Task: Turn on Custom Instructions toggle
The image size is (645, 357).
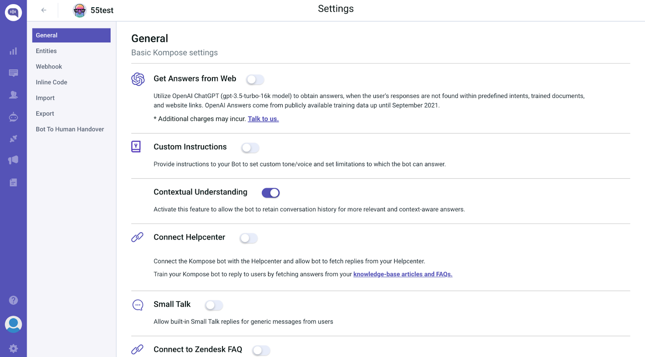Action: click(x=250, y=148)
